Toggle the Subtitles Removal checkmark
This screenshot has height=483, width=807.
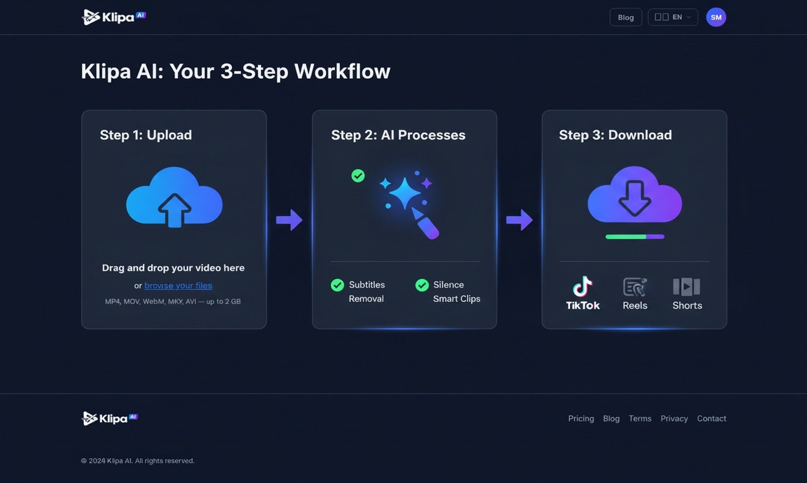[x=337, y=285]
